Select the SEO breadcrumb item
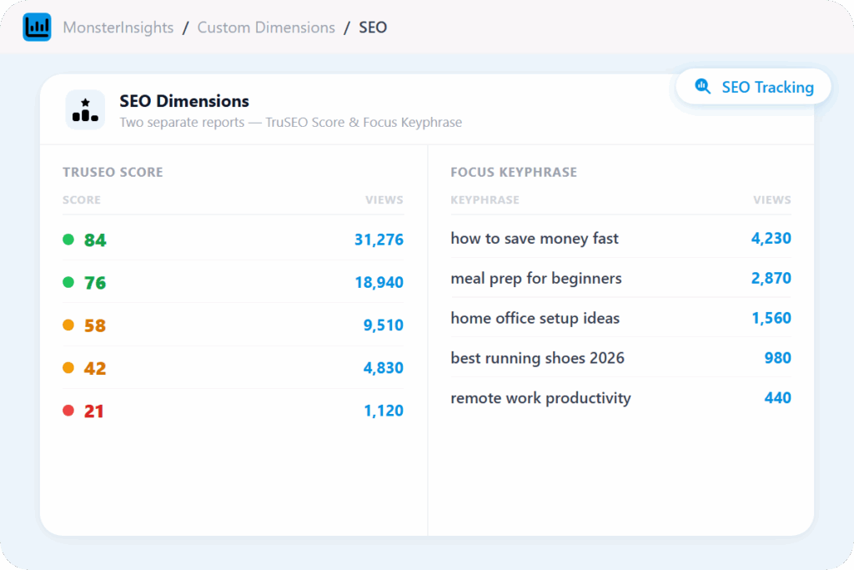 [373, 28]
